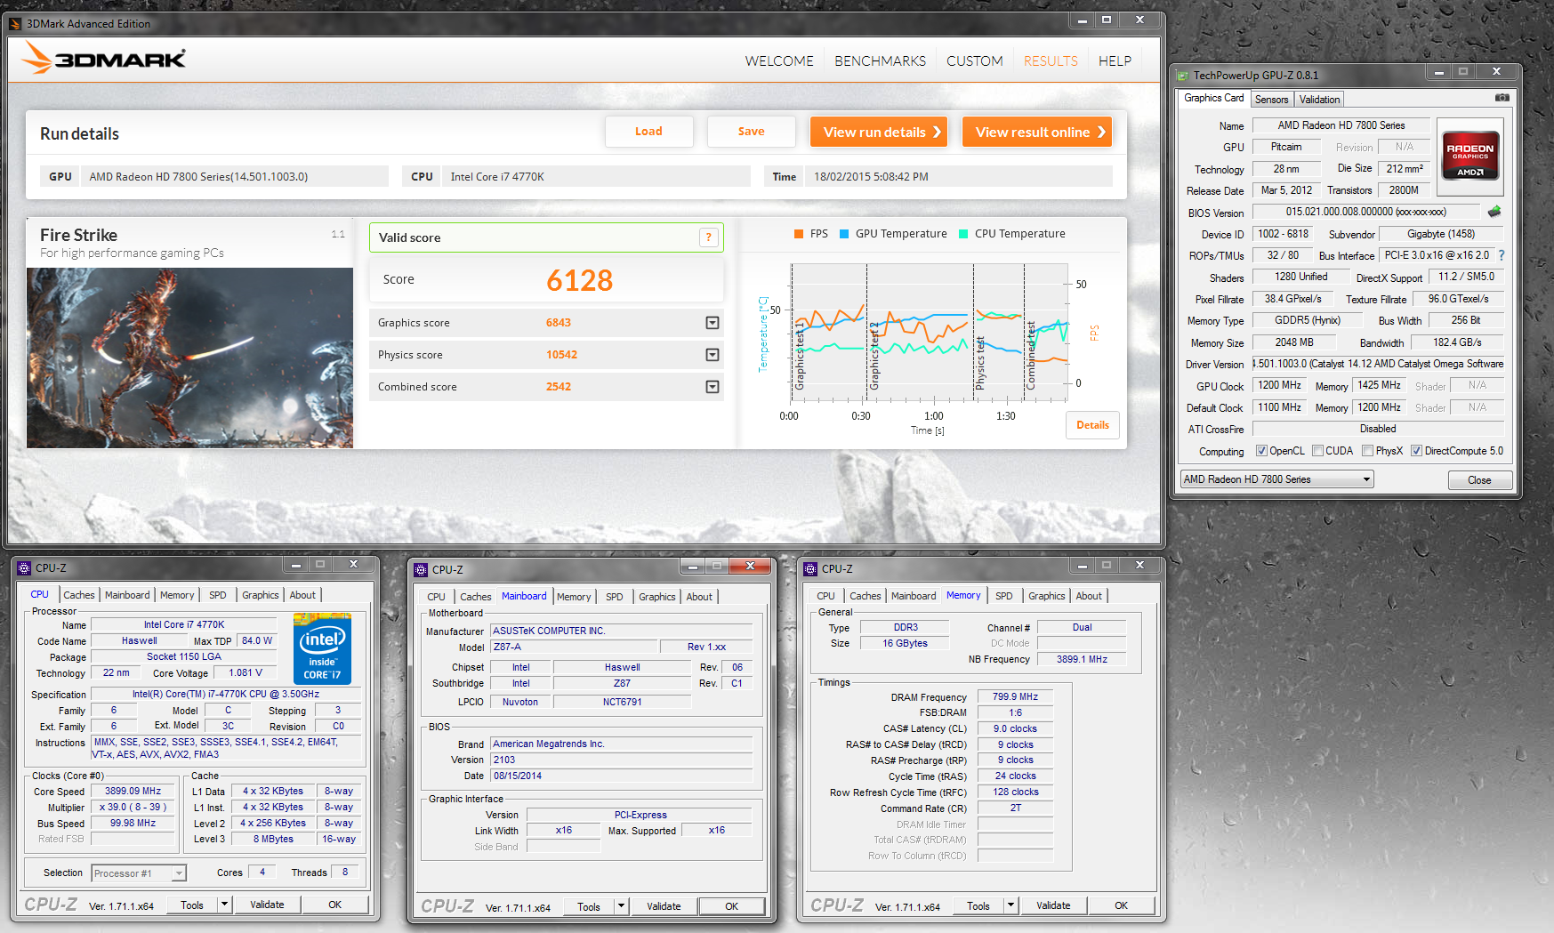Click OK in the CPU-Z Mainboard window
The width and height of the screenshot is (1554, 933).
[x=731, y=906]
